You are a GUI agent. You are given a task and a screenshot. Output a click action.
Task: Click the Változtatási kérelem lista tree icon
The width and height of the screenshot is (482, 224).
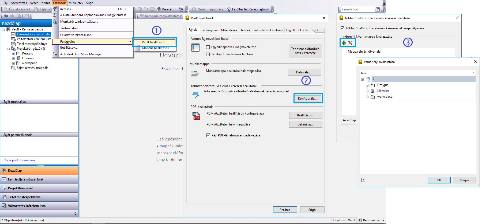(13, 39)
